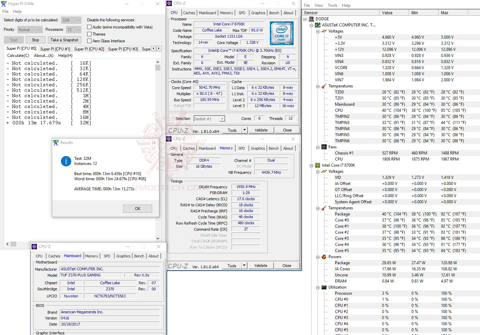Click the ASUSTeK mainboard icon in sensor tree
480x335 pixels.
coord(318,25)
